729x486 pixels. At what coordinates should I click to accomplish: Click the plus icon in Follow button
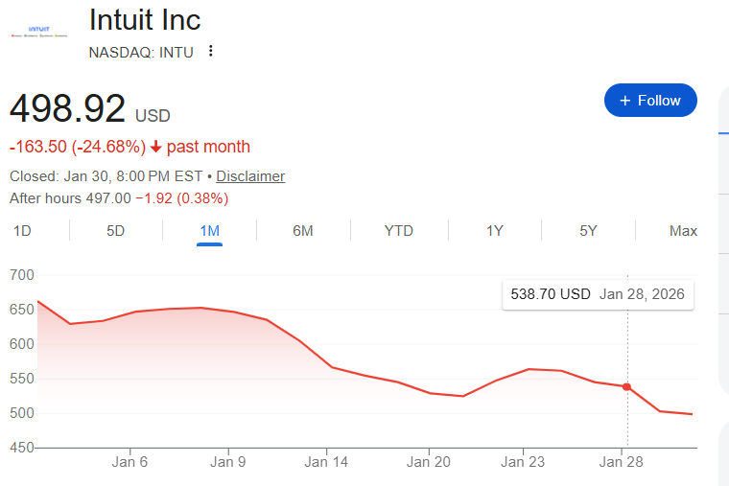pos(625,101)
